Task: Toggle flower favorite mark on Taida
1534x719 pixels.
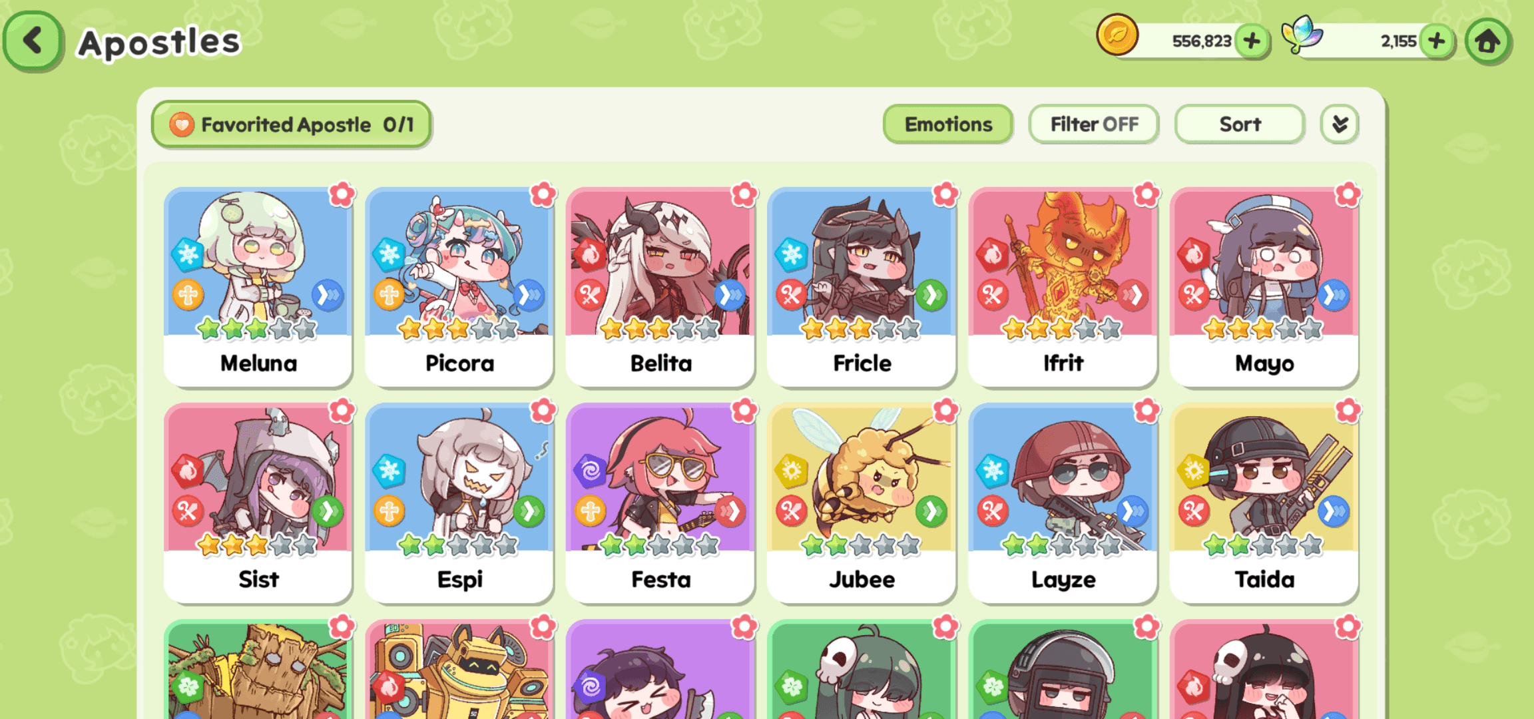Action: pyautogui.click(x=1348, y=411)
